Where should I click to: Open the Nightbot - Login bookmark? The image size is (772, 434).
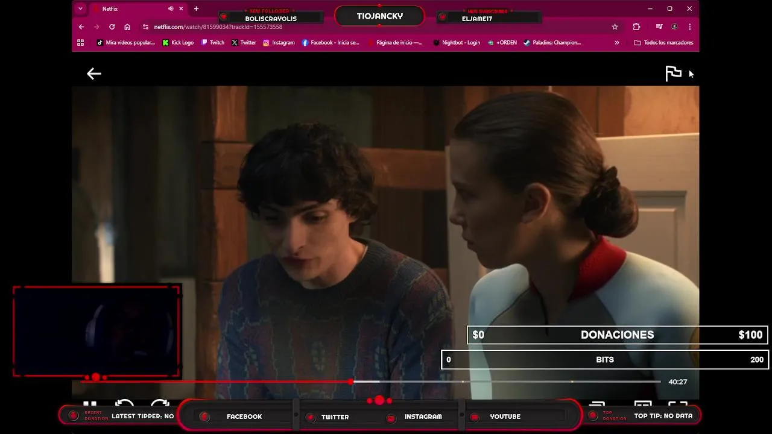tap(457, 43)
